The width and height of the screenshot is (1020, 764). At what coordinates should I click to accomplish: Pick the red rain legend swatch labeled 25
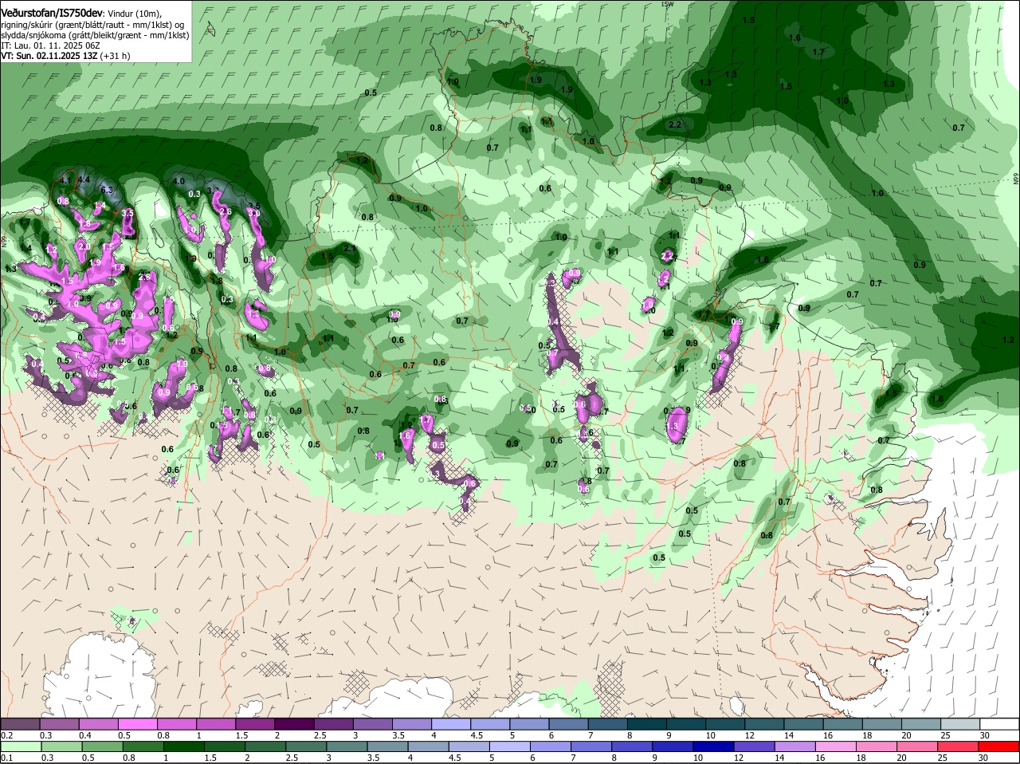(x=959, y=746)
